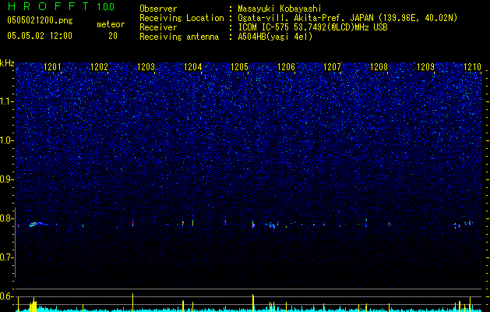Viewport: 490px width, 312px height.
Task: Click the Ogata-vill. Akita-Pref. JAPAN location text
Action: point(347,18)
